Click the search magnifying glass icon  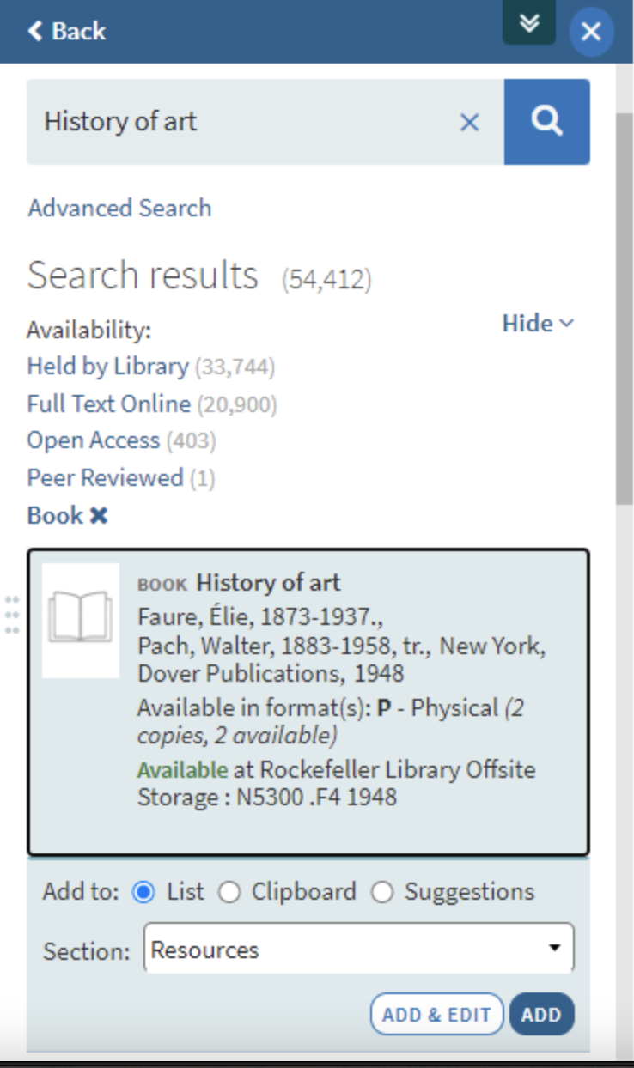click(546, 122)
